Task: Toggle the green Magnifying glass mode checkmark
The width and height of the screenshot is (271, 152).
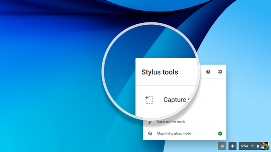Action: (220, 133)
